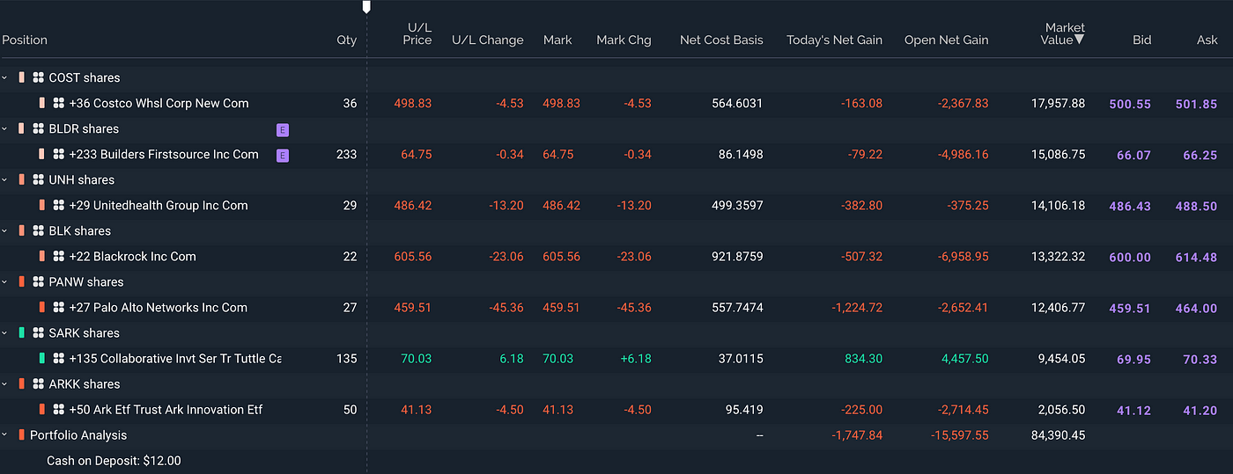The width and height of the screenshot is (1233, 474).
Task: Click the grid icon beside BLK shares
Action: tap(38, 230)
